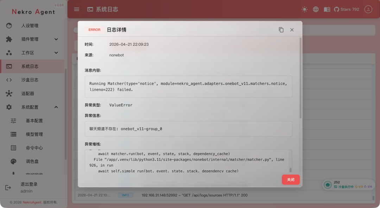Open language selector globe icon
Image resolution: width=380 pixels, height=208 pixels.
316,9
